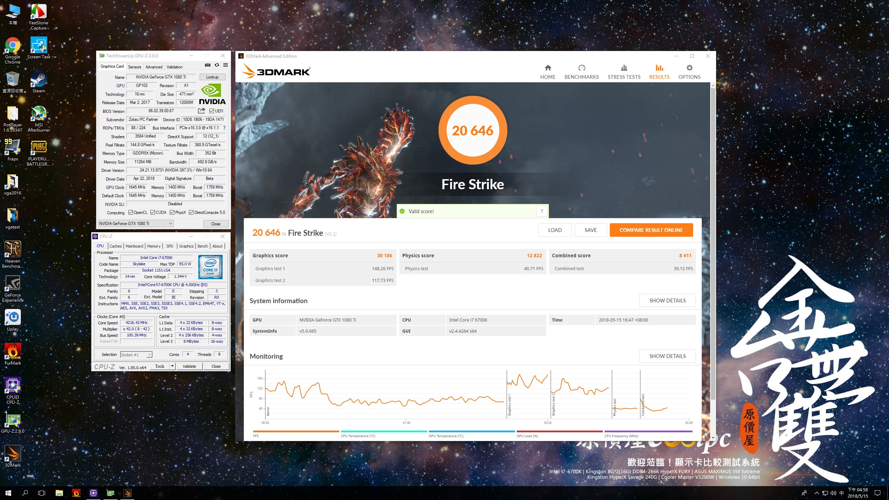Open 3DMark STRESS TESTS section
Viewport: 889px width, 500px height.
click(624, 72)
